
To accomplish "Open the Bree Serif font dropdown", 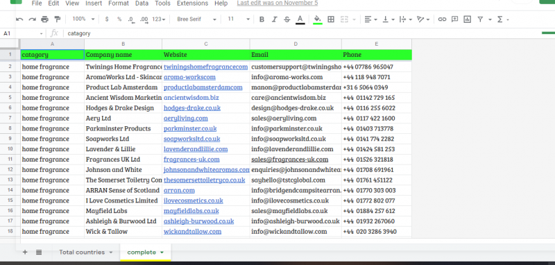I will 196,19.
